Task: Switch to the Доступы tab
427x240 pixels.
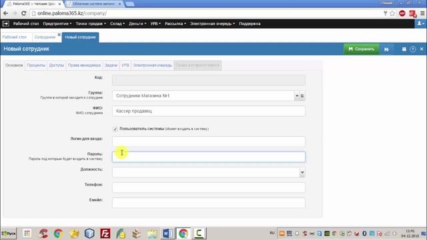Action: (56, 65)
